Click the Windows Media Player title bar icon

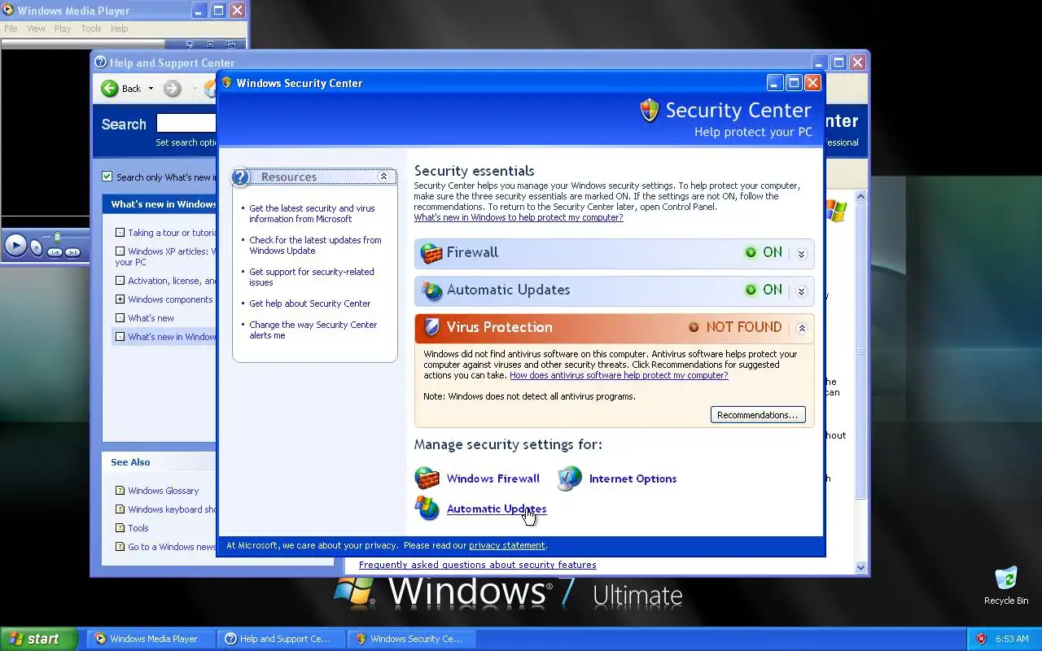coord(8,11)
